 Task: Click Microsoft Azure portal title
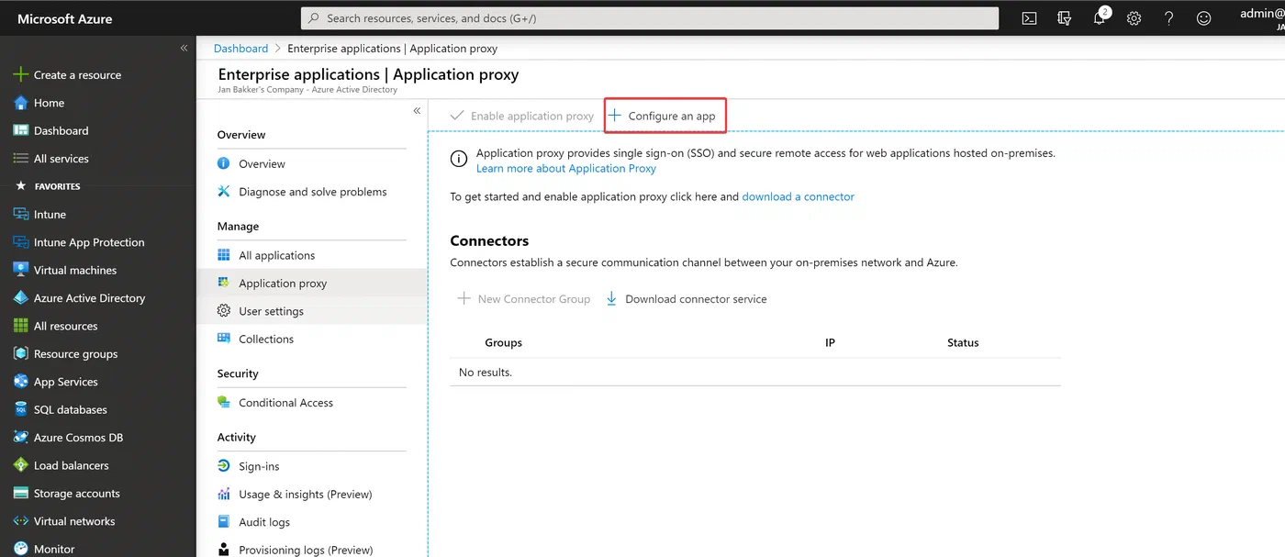pyautogui.click(x=65, y=18)
